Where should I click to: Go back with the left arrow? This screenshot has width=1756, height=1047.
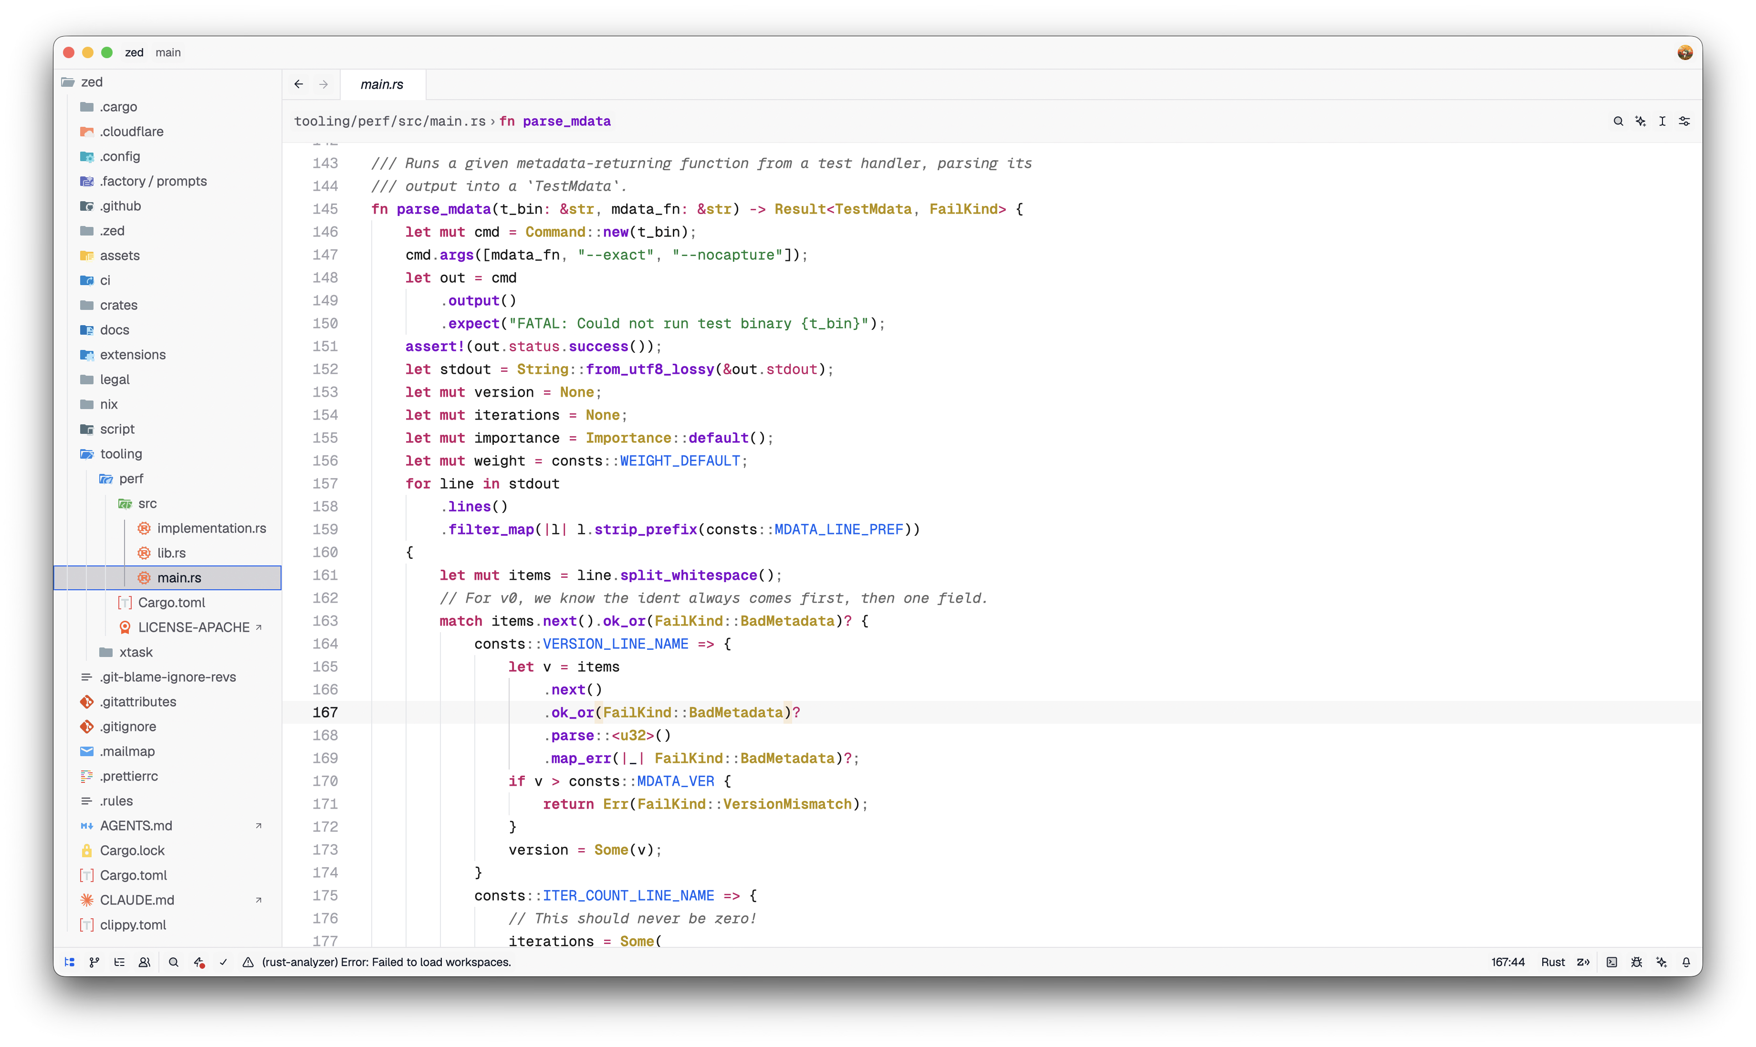[299, 84]
